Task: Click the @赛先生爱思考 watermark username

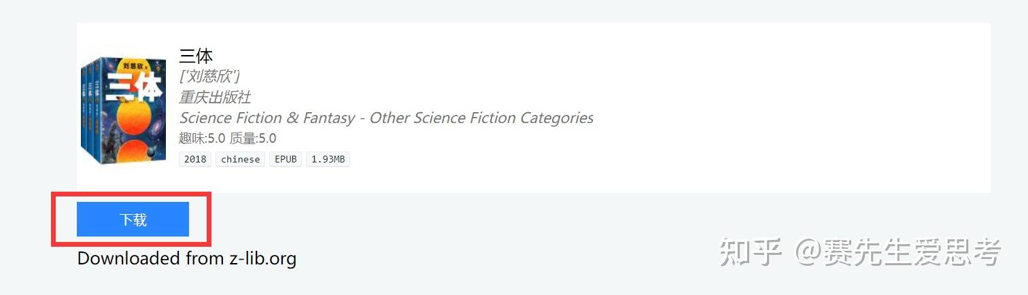Action: 898,252
